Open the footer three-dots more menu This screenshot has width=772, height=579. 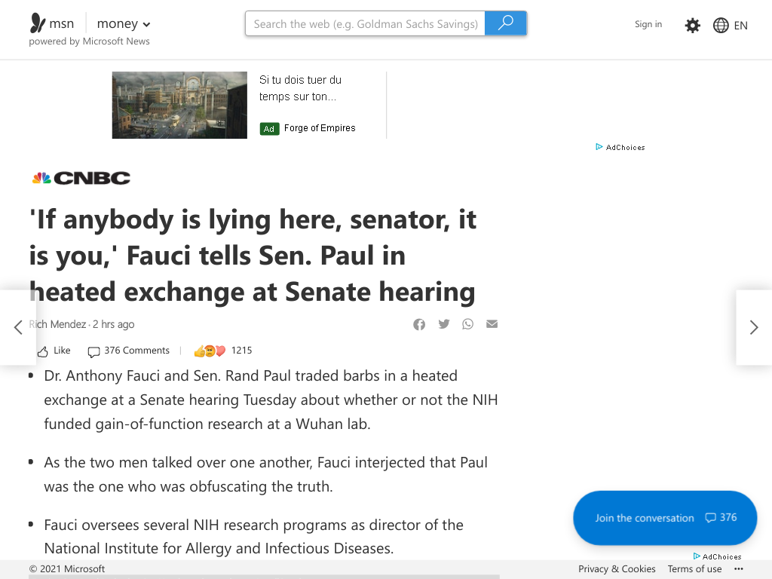pyautogui.click(x=739, y=568)
